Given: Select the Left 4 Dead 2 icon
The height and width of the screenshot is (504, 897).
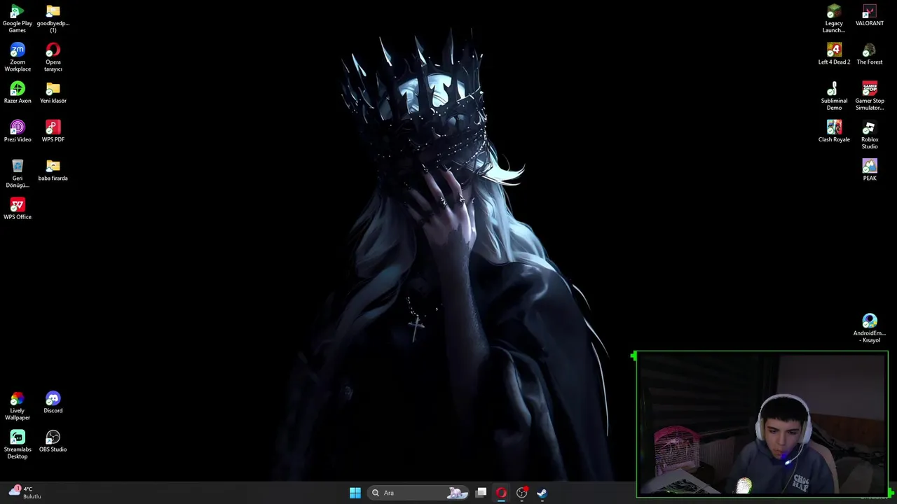Looking at the screenshot, I should 834,54.
